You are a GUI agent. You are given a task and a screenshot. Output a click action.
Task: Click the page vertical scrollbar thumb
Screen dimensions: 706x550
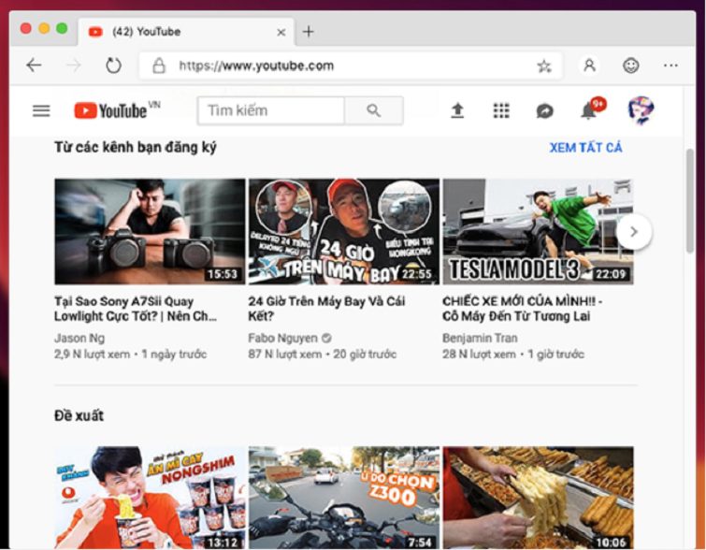coord(690,201)
